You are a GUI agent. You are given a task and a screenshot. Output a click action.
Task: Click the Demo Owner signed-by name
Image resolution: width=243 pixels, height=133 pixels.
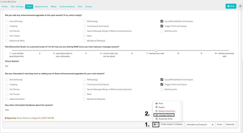23,118
